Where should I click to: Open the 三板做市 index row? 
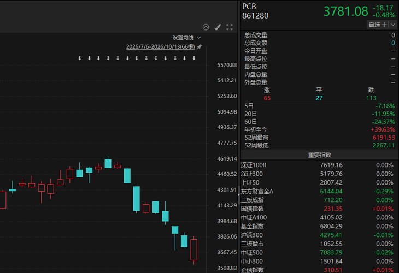[x=320, y=244]
